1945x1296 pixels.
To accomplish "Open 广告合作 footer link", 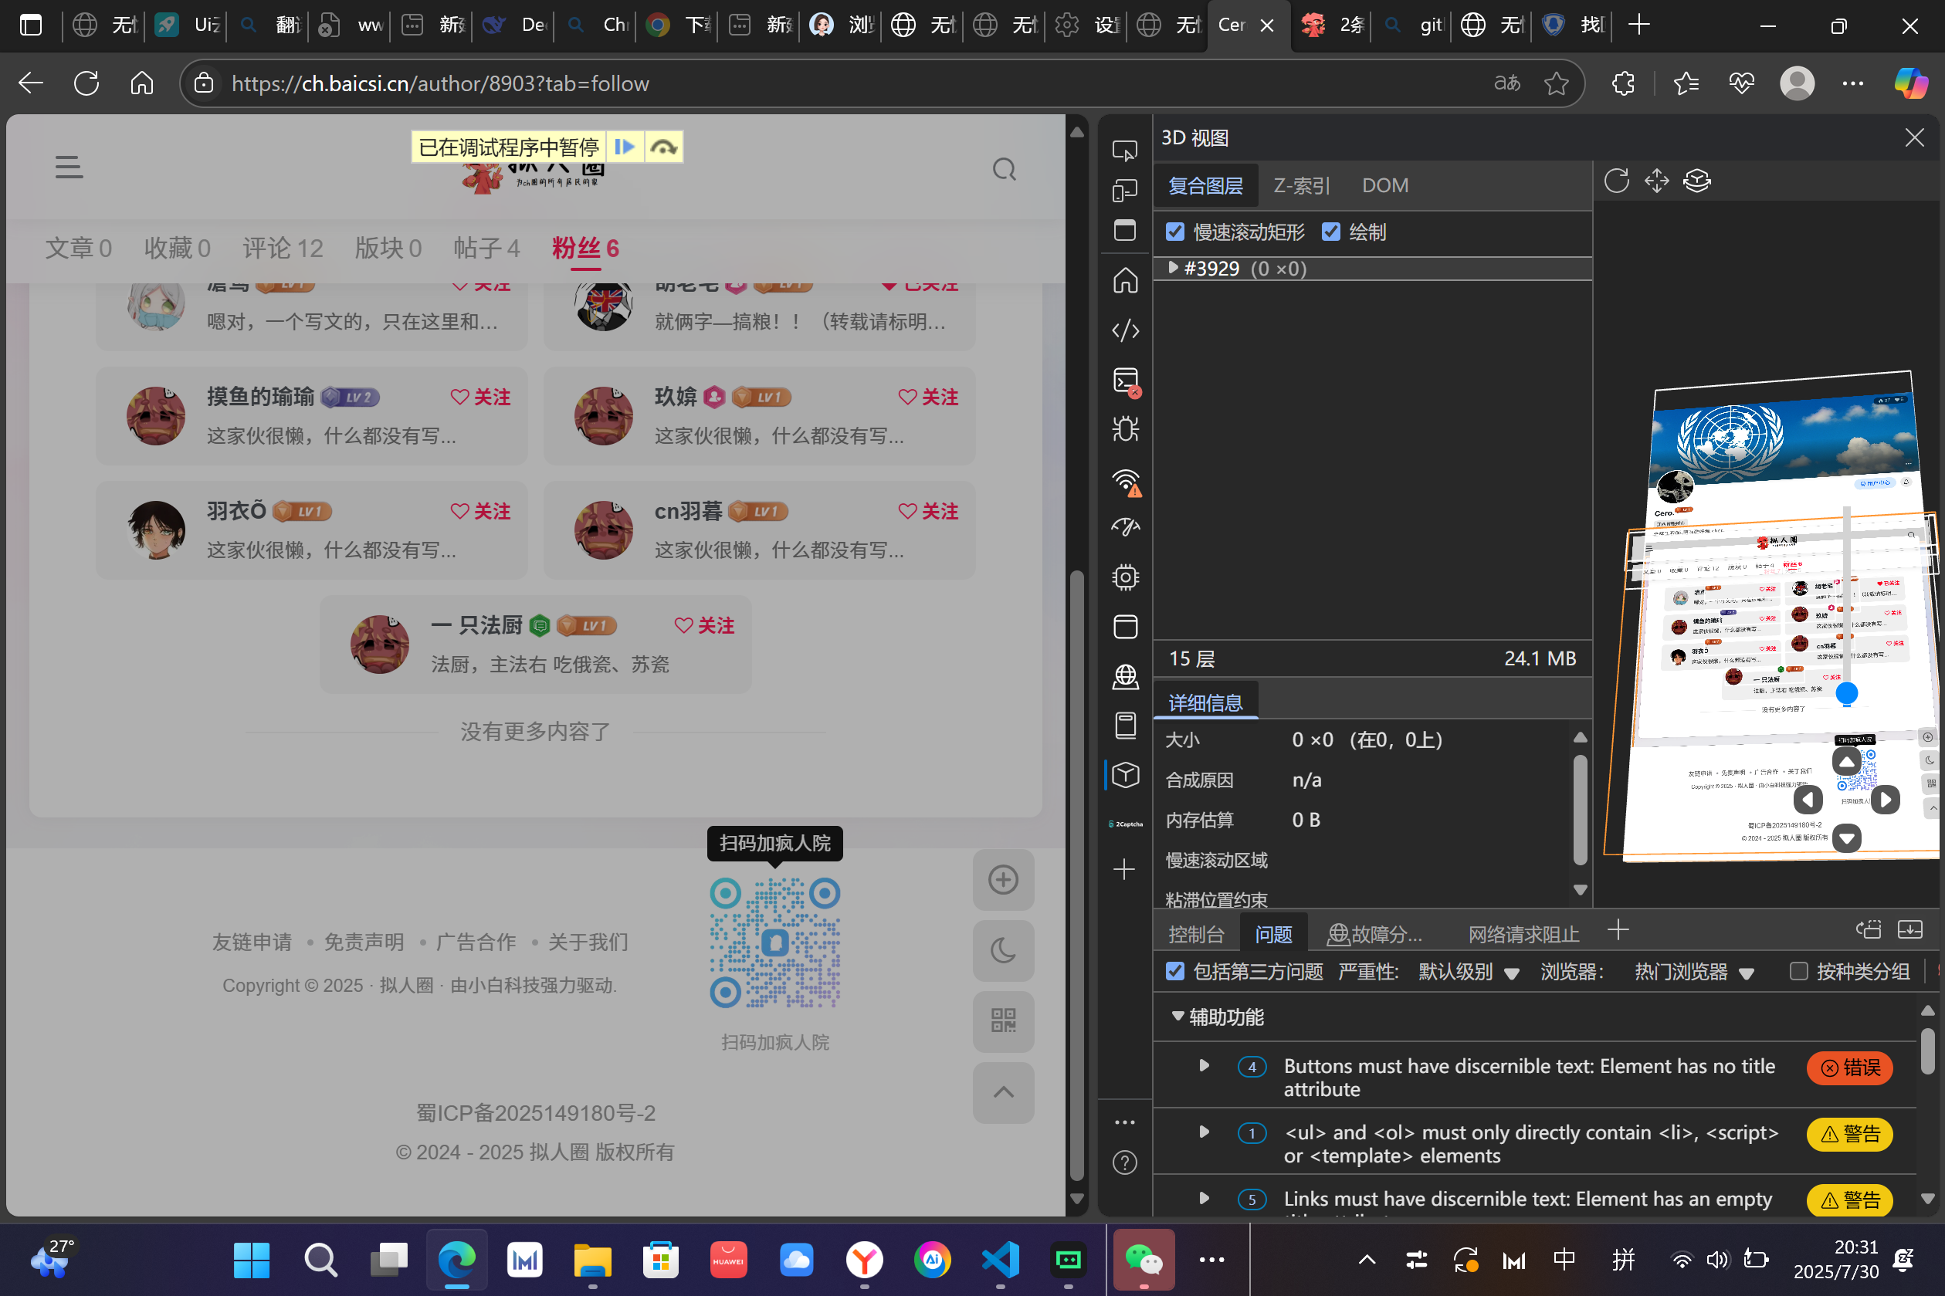I will (476, 942).
